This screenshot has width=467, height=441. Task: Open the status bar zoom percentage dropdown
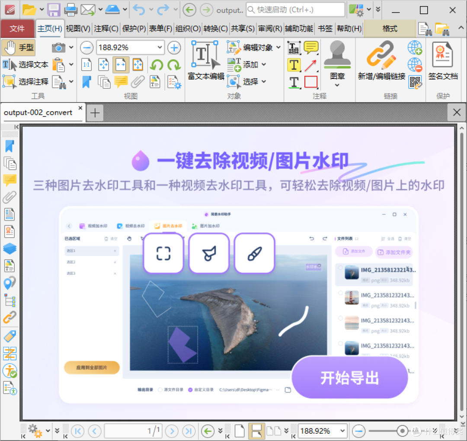[x=342, y=431]
